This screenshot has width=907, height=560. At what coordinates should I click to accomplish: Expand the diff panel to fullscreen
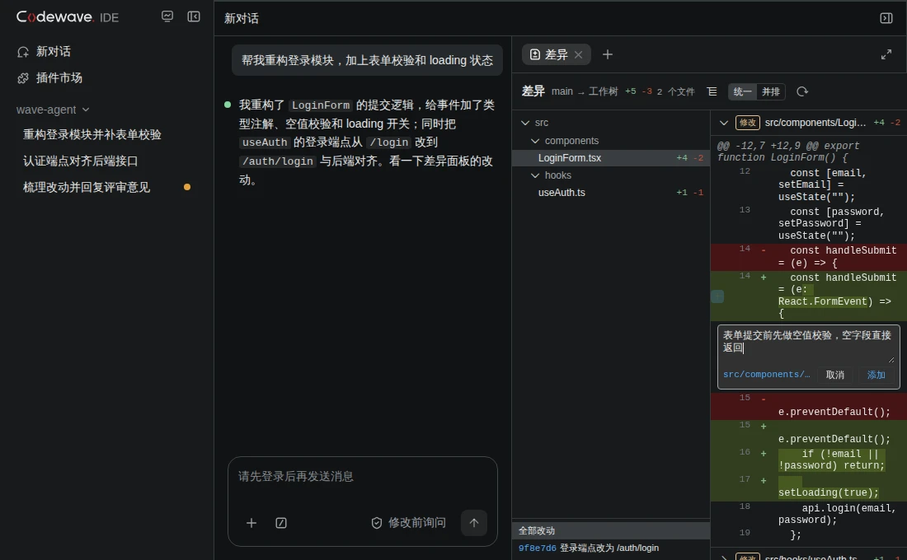[886, 54]
